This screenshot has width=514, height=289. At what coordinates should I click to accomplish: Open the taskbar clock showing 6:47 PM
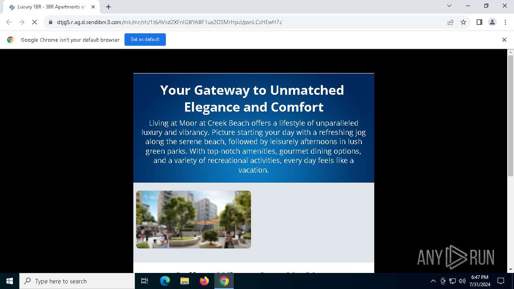coord(480,281)
